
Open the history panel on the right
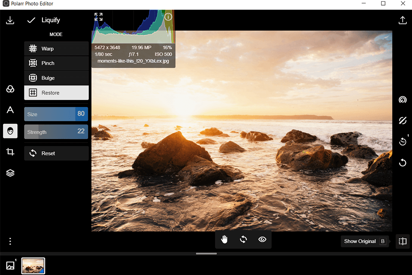[x=402, y=141]
